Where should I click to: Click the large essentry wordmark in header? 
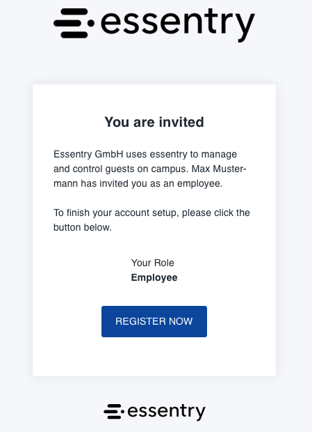178,25
